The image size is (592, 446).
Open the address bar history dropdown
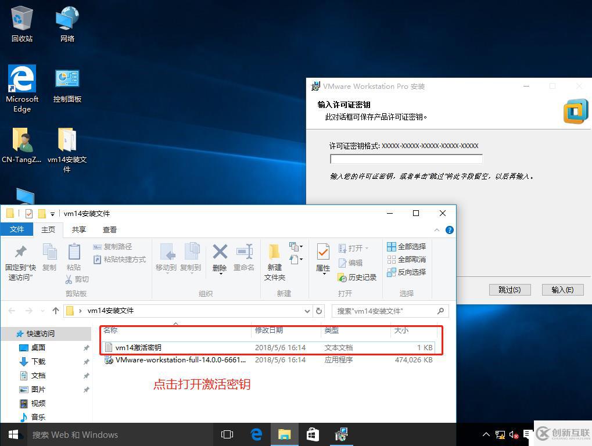307,311
